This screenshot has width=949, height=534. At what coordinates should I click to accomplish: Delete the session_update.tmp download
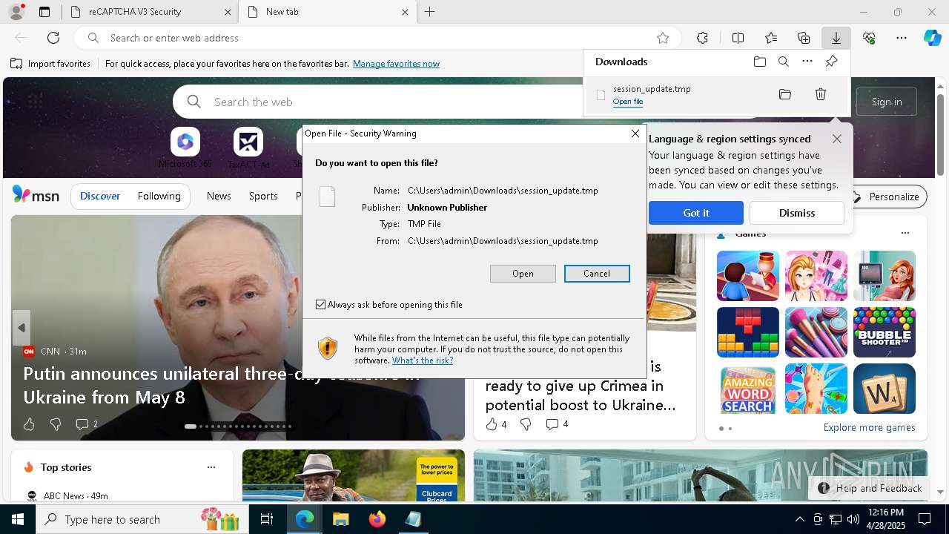click(821, 94)
